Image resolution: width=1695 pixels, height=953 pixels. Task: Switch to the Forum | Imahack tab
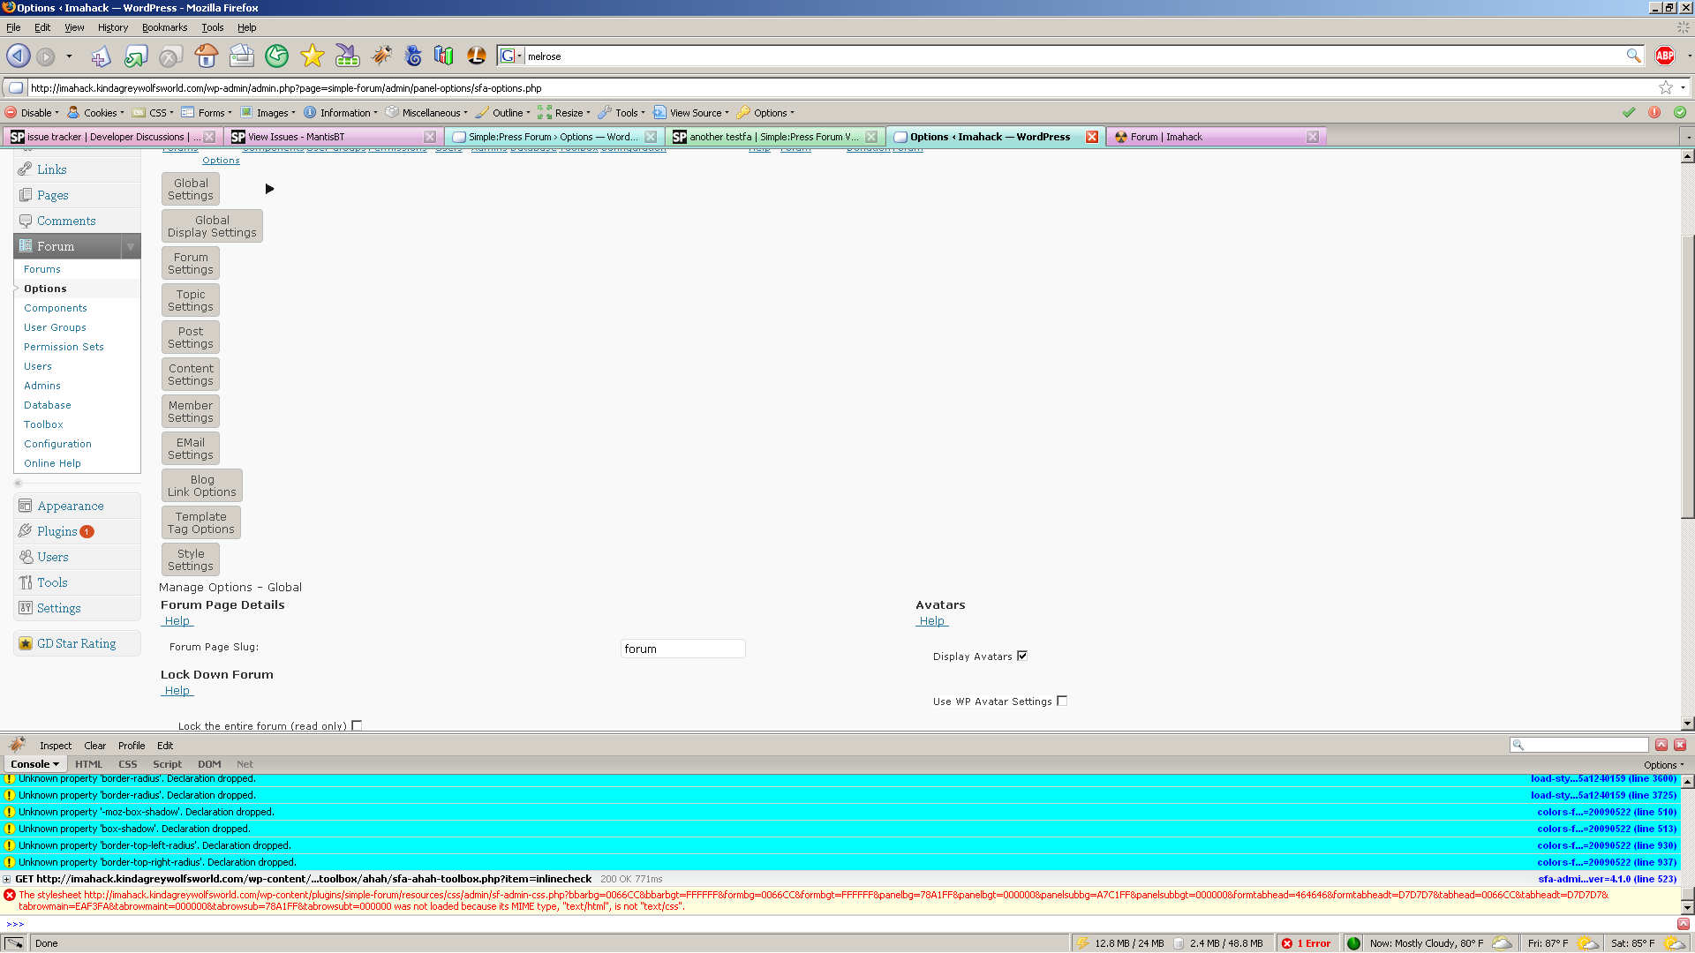click(1217, 137)
